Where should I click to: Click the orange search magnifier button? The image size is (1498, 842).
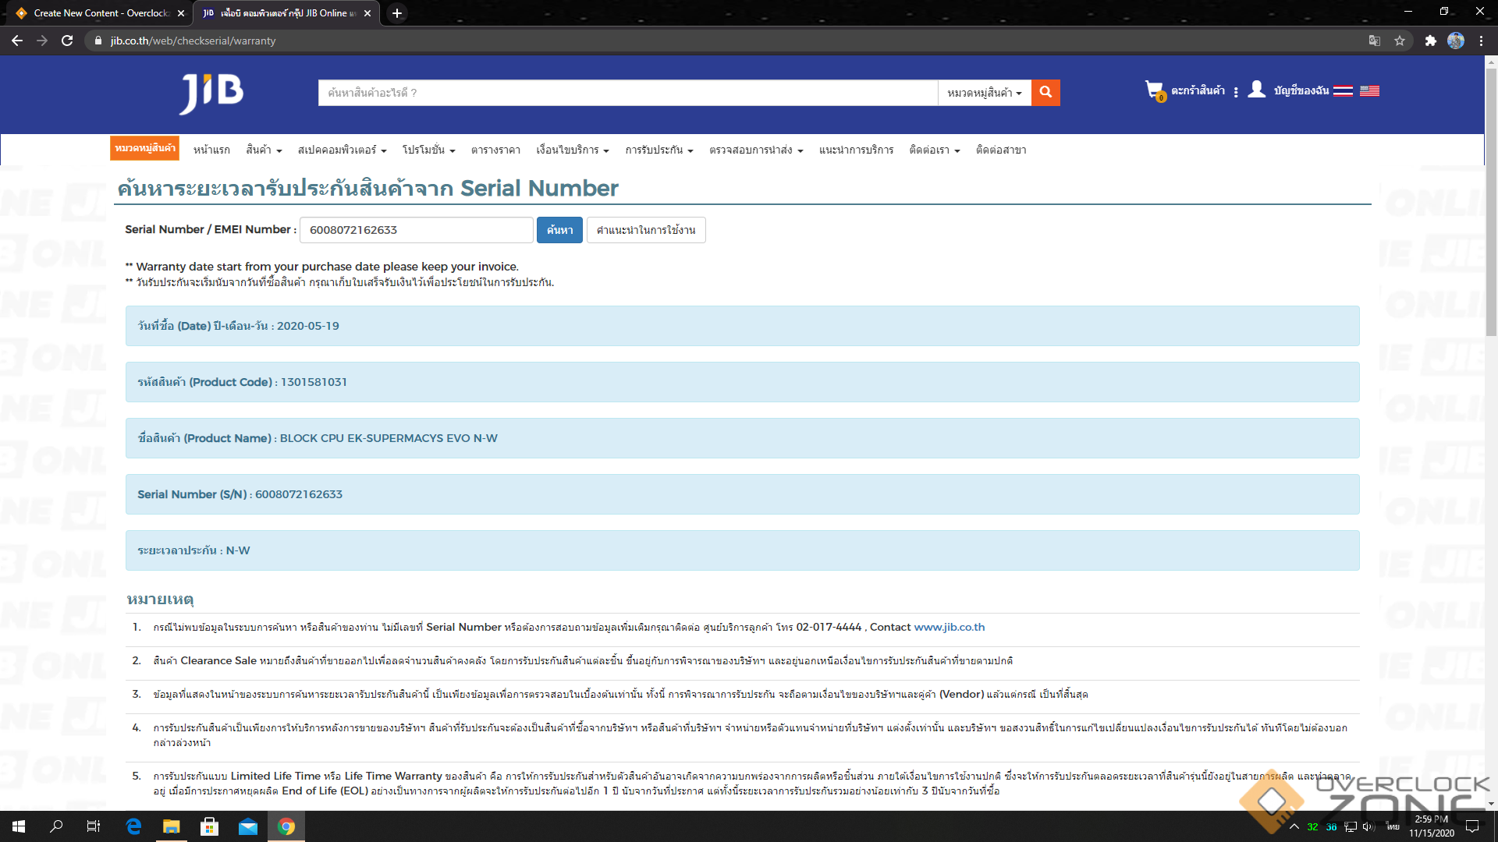(1045, 92)
